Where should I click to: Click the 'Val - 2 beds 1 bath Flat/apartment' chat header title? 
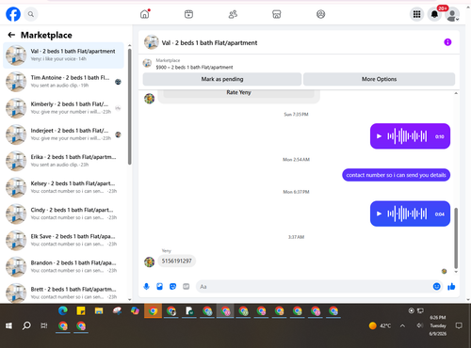click(209, 42)
